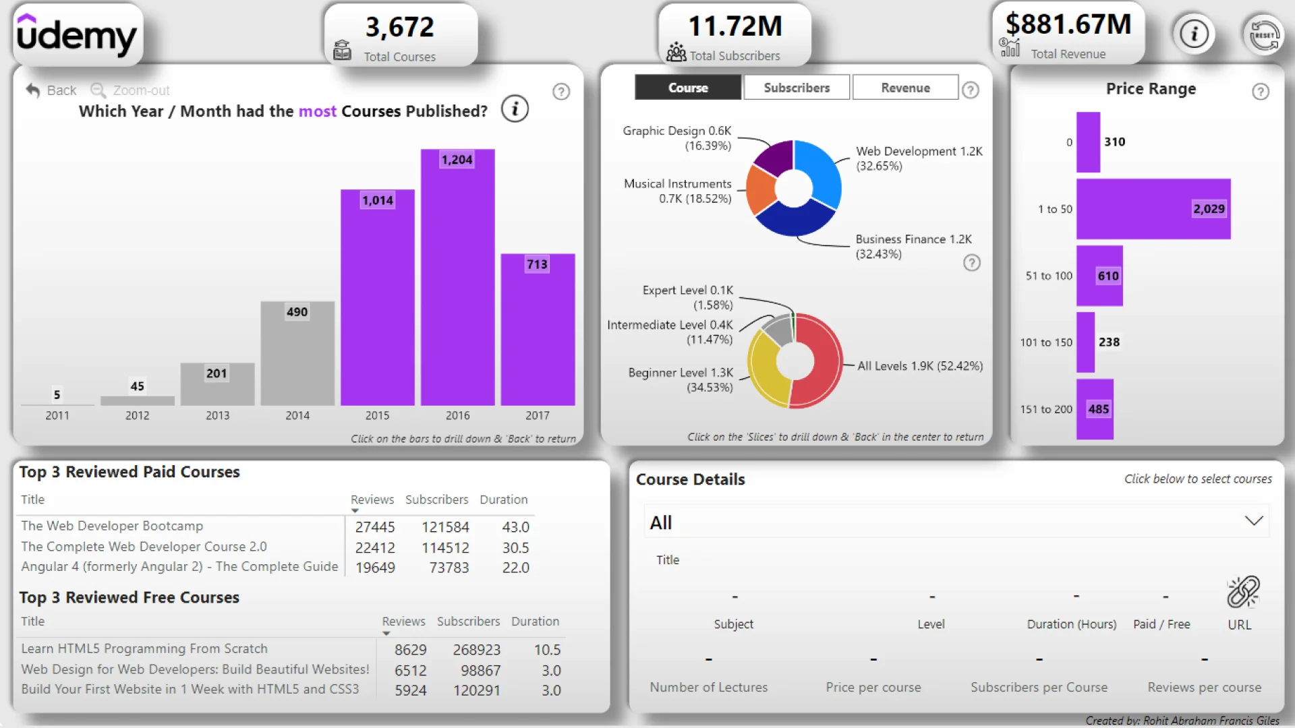Click the Reset filters icon
Viewport: 1295px width, 728px height.
[1263, 35]
